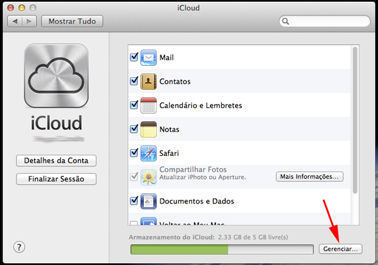Click the Mail envelope icon
The height and width of the screenshot is (265, 378).
(x=148, y=58)
